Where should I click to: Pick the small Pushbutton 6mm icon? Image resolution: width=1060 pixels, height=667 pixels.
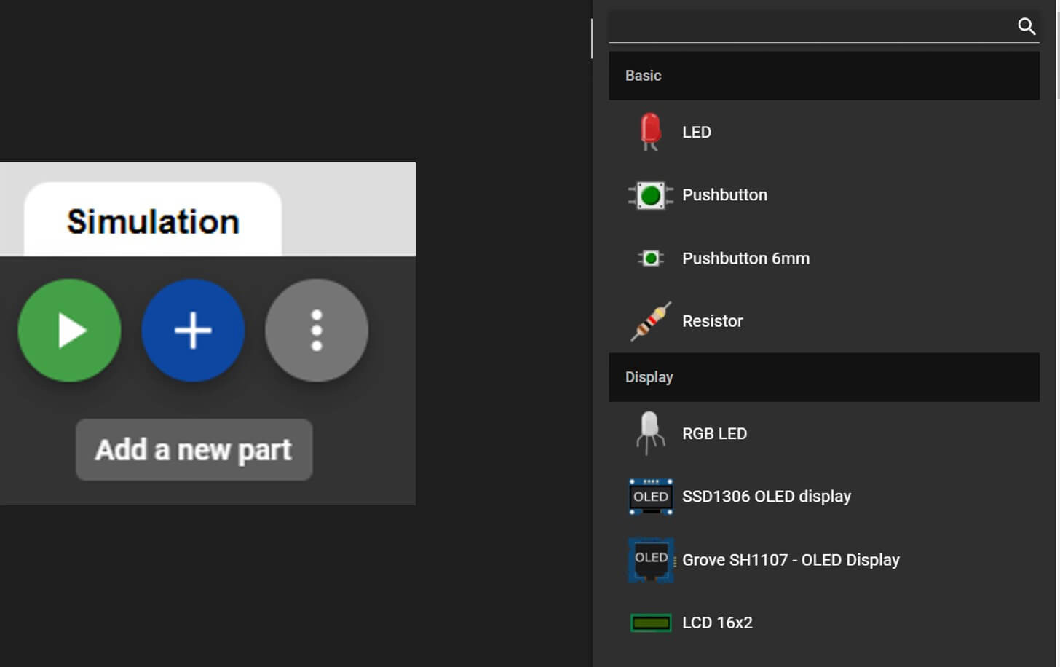pyautogui.click(x=650, y=258)
